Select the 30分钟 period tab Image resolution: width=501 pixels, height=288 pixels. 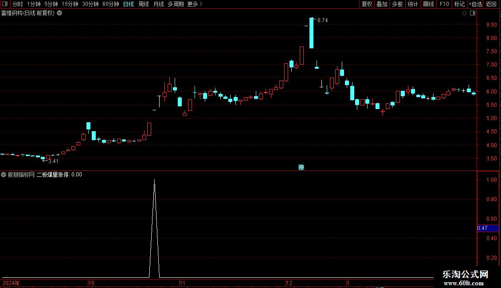pos(90,4)
